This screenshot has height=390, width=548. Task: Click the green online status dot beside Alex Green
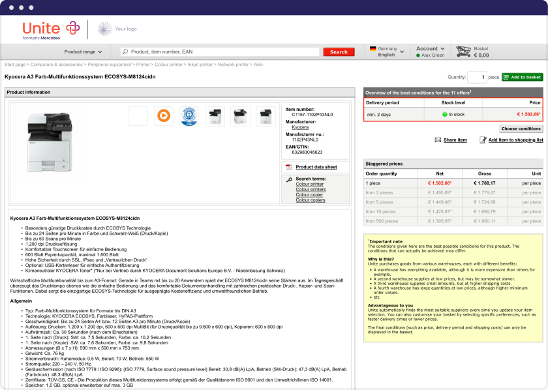418,55
